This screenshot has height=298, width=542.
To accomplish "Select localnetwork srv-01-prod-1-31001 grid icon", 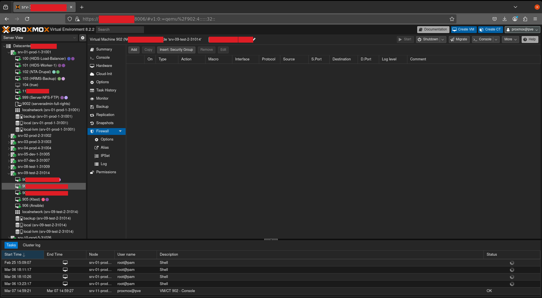I will coord(18,110).
